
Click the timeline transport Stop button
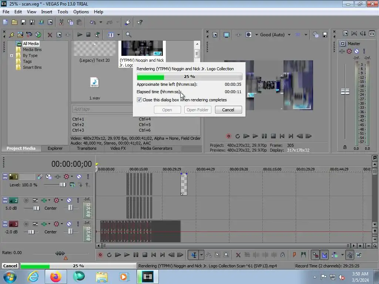pos(145,255)
